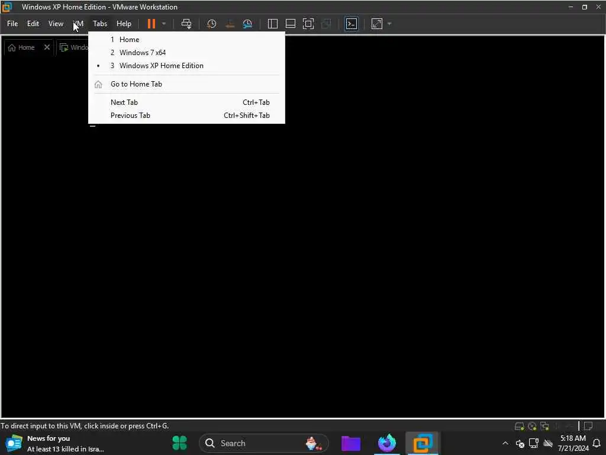606x455 pixels.
Task: Click the ice cream search highlight icon
Action: (314, 443)
